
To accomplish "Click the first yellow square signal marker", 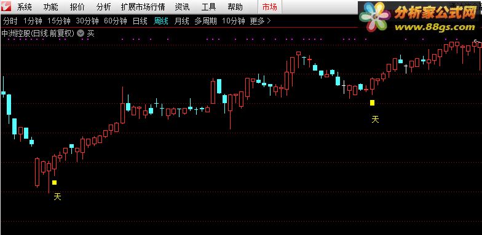I will (x=54, y=183).
